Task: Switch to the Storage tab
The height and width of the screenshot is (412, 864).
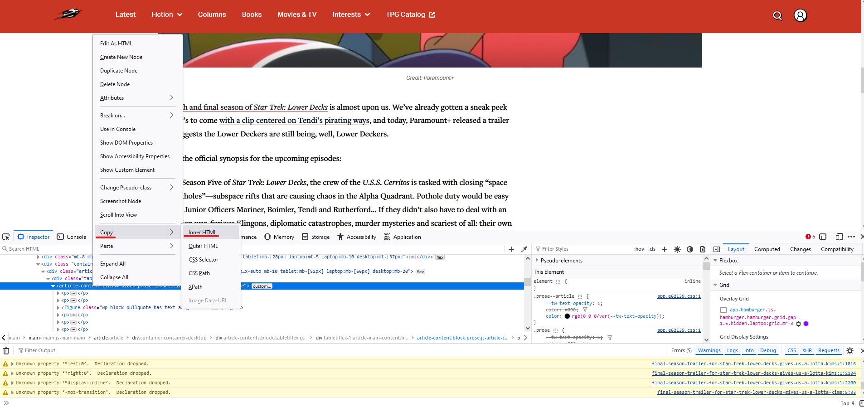Action: [x=316, y=237]
